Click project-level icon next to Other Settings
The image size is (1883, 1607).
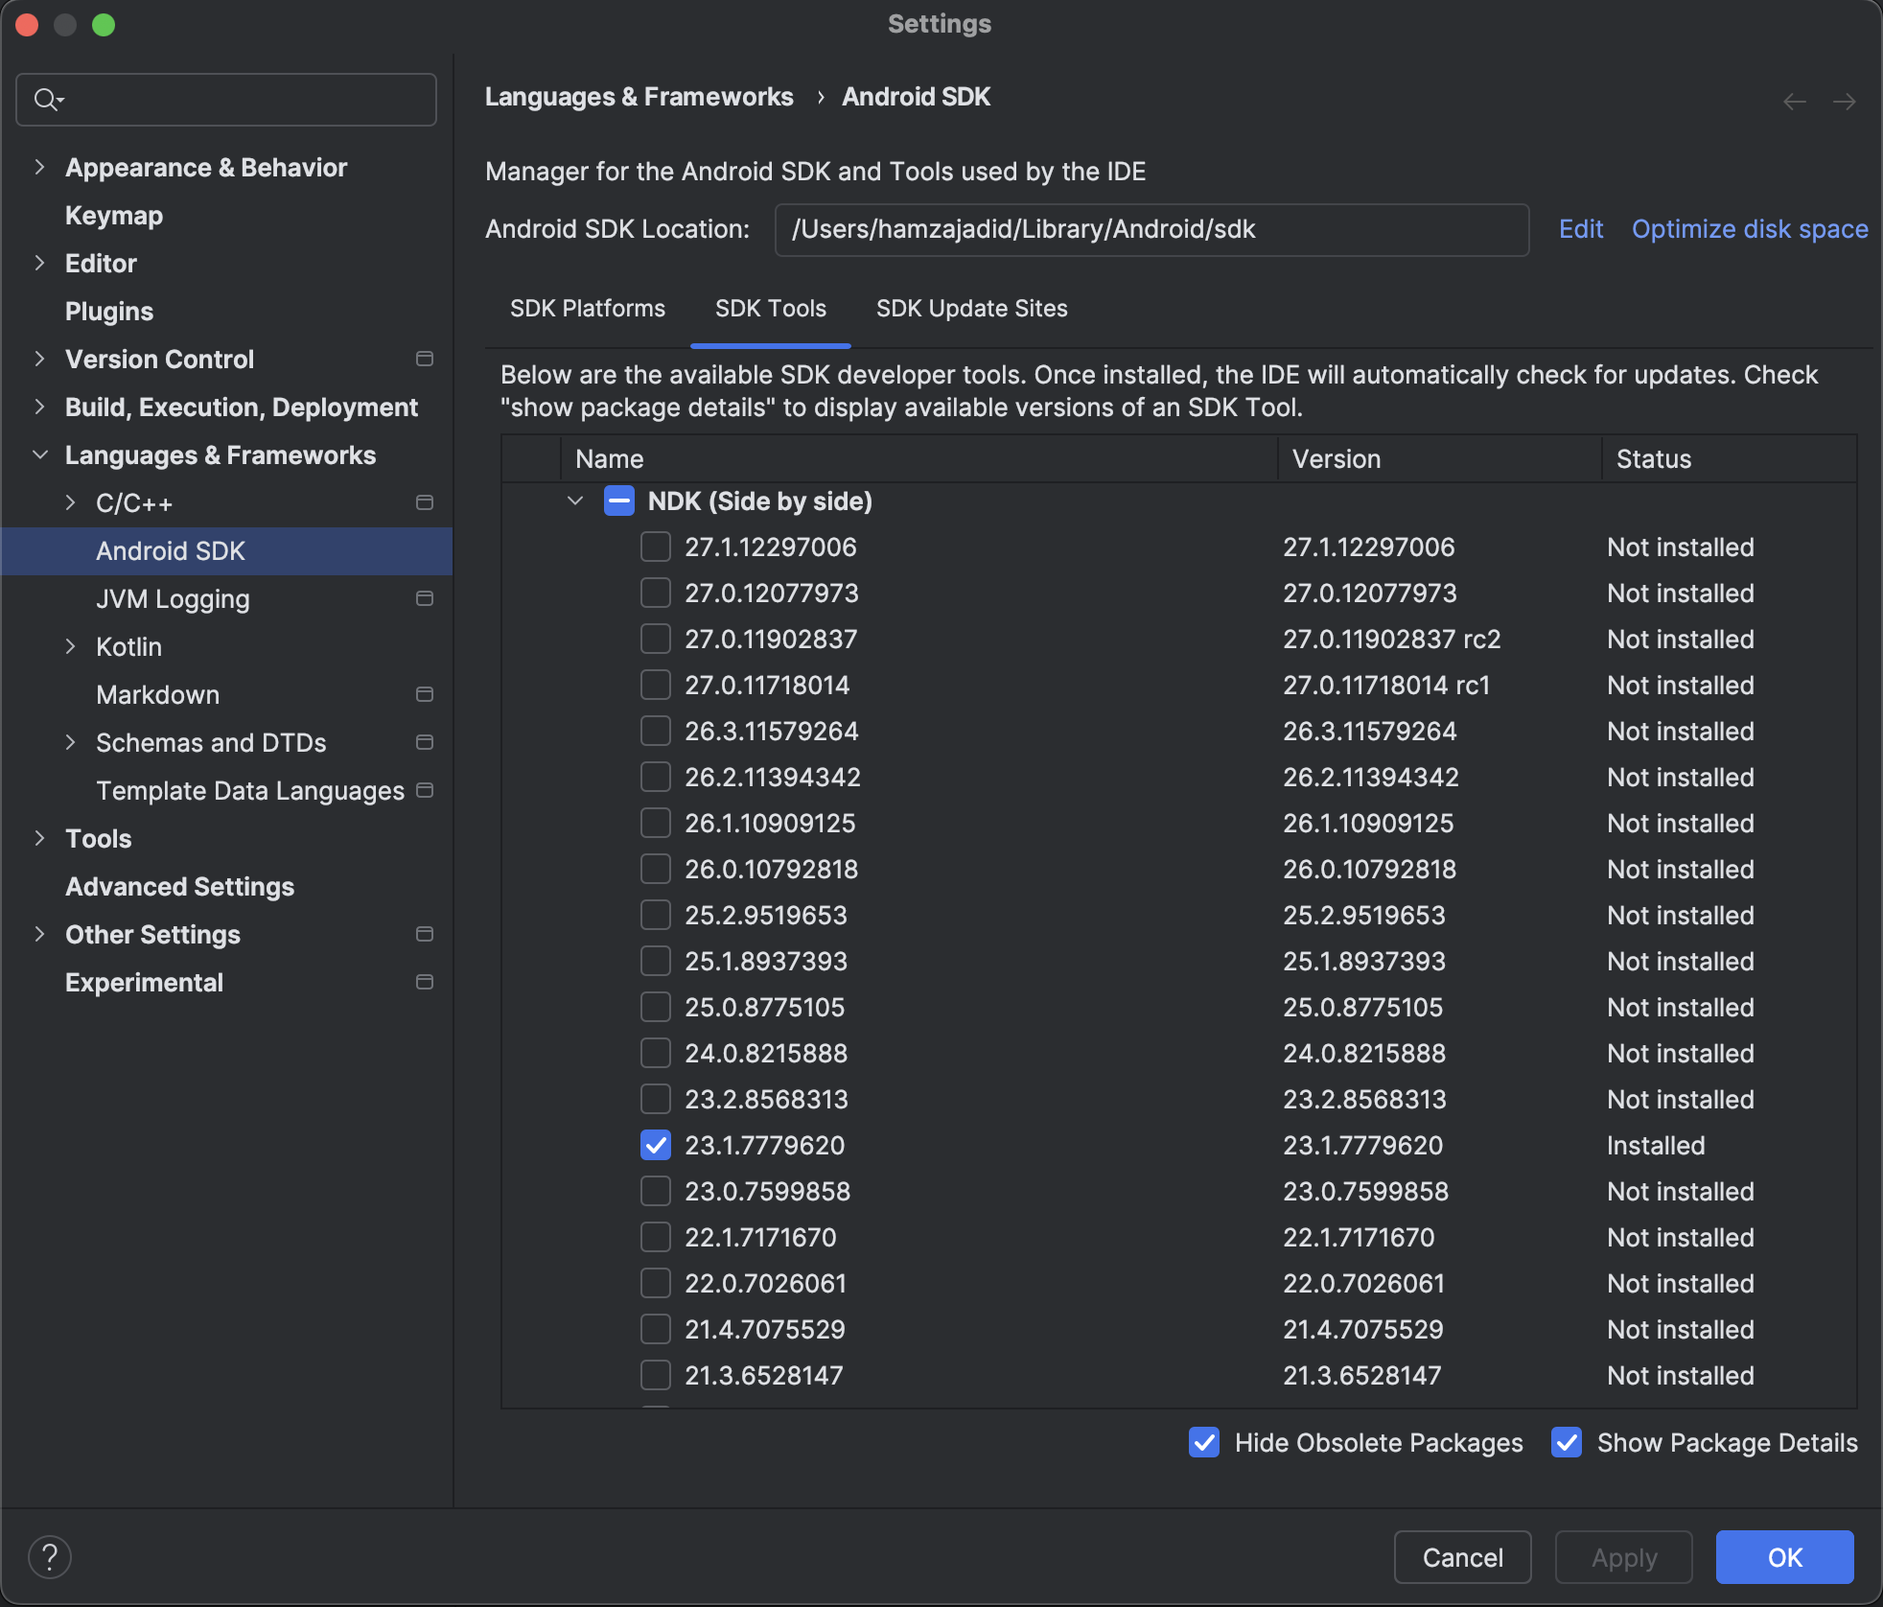tap(425, 934)
